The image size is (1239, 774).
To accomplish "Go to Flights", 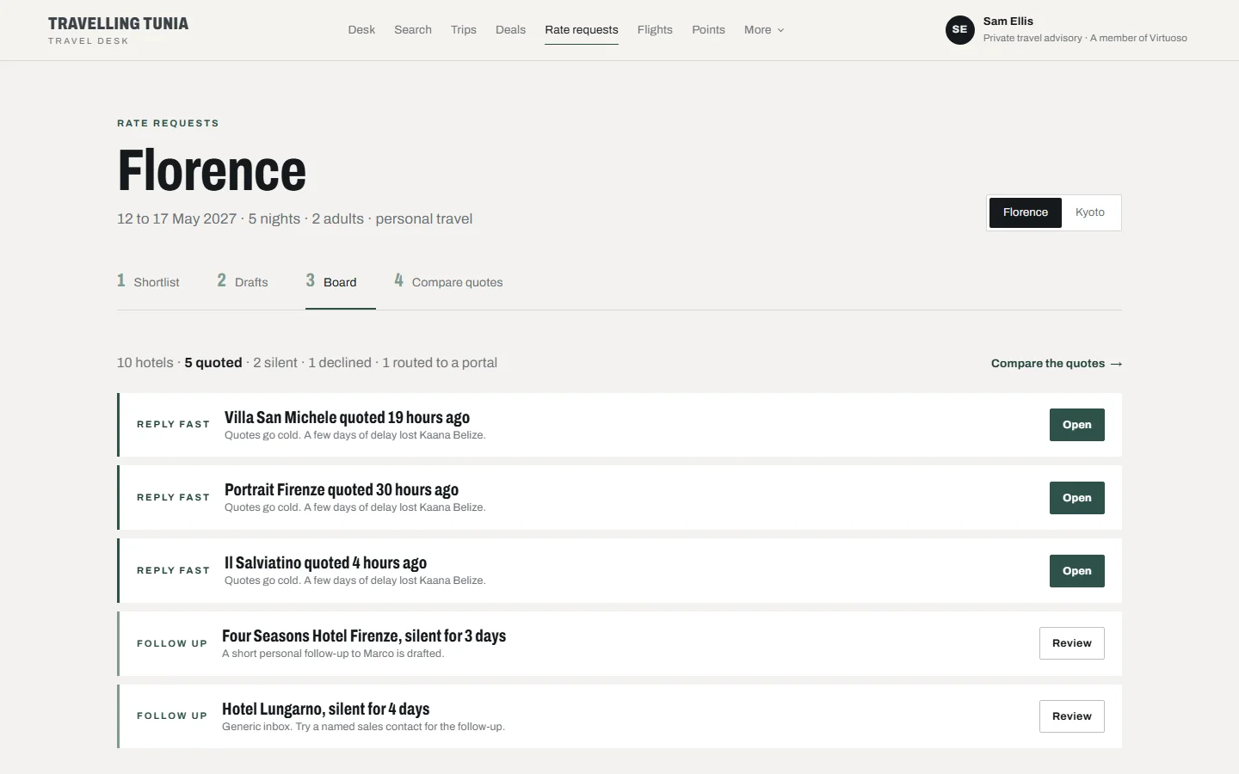I will 655,30.
